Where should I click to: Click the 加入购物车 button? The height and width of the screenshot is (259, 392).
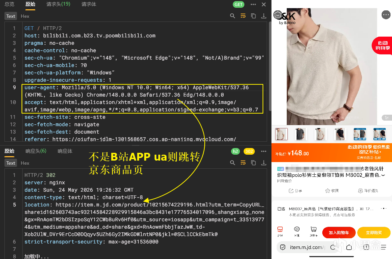339,233
